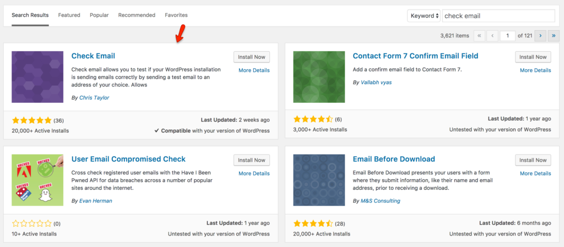The image size is (564, 247).
Task: Open author Evan Herman link
Action: click(96, 201)
